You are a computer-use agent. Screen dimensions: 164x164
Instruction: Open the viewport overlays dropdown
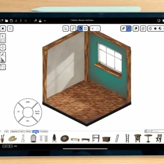tap(136, 29)
